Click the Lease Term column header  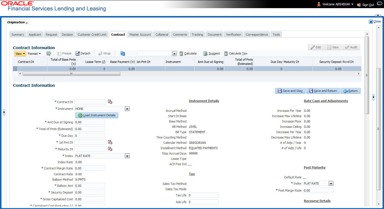(x=91, y=62)
